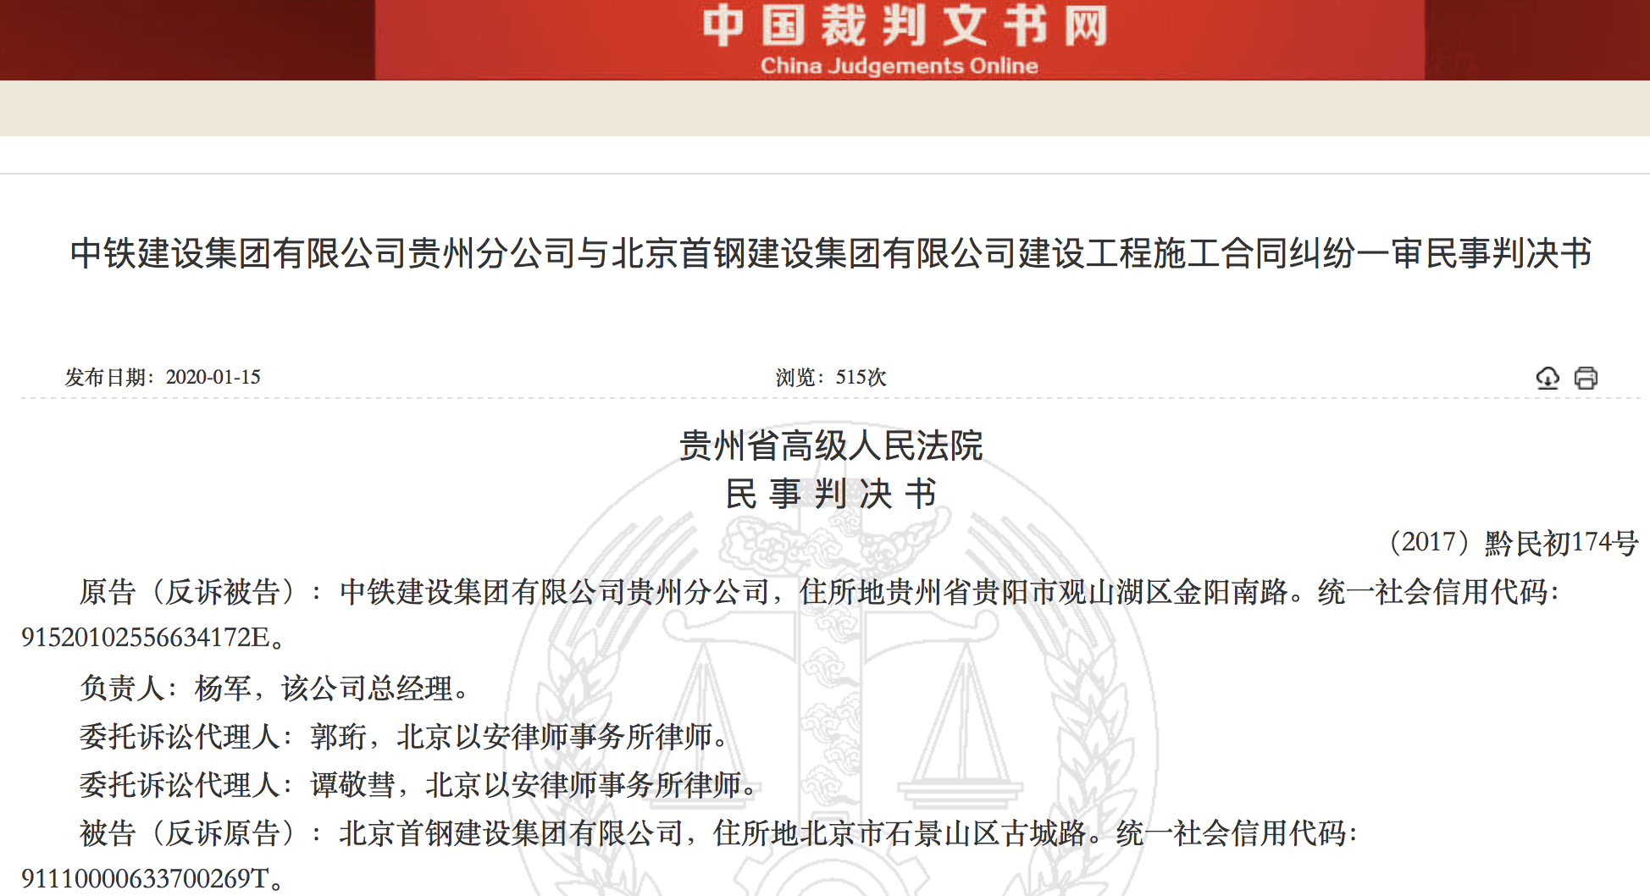1650x896 pixels.
Task: Click the publish date 2020-01-15
Action: pos(213,378)
